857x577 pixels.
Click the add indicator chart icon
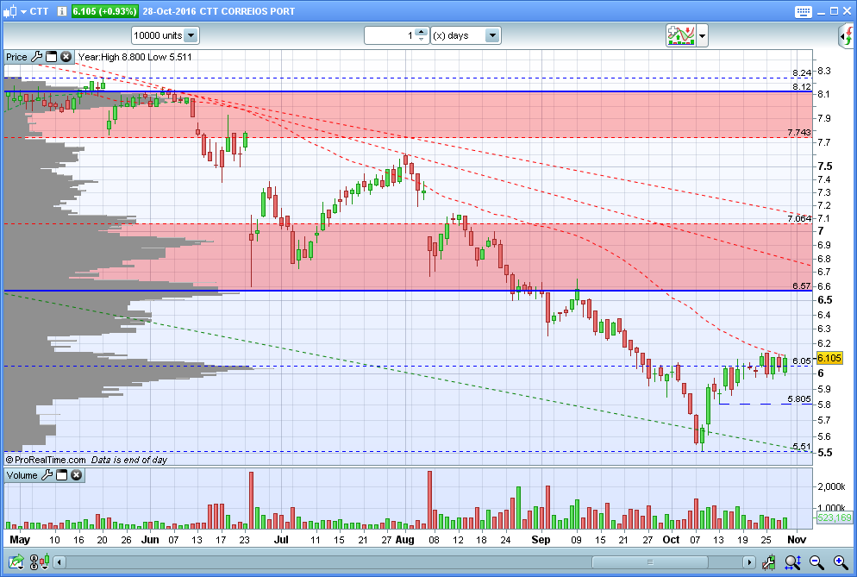coord(680,35)
